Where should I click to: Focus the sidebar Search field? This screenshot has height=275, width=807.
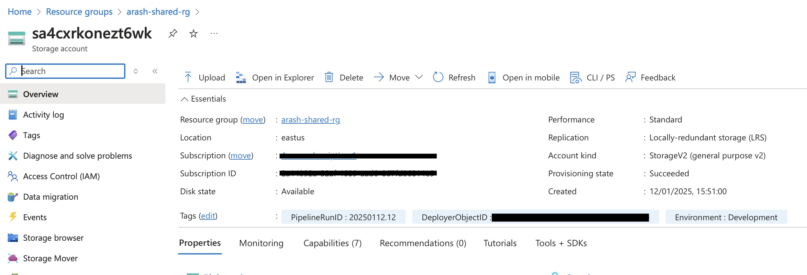(65, 71)
